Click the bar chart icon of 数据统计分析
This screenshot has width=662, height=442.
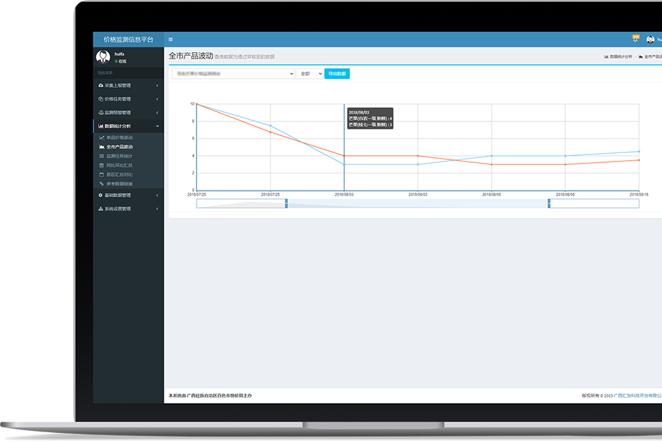[x=100, y=126]
